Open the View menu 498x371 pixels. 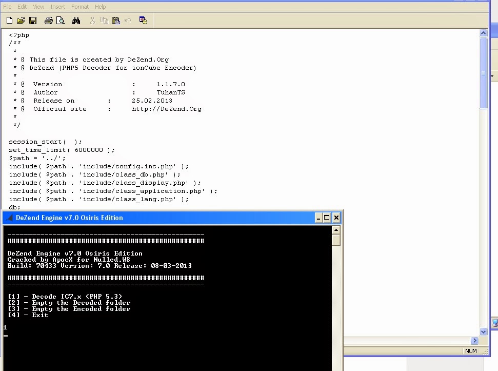coord(38,7)
